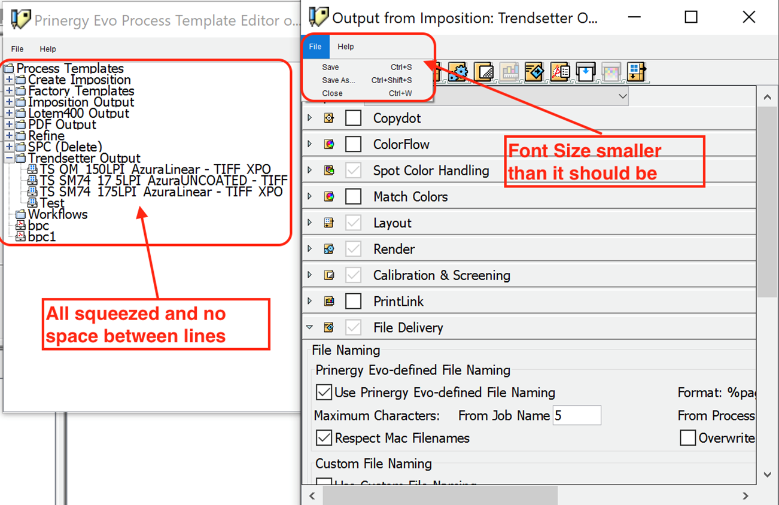779x505 pixels.
Task: Open Help menu in Output from Imposition window
Action: (346, 47)
